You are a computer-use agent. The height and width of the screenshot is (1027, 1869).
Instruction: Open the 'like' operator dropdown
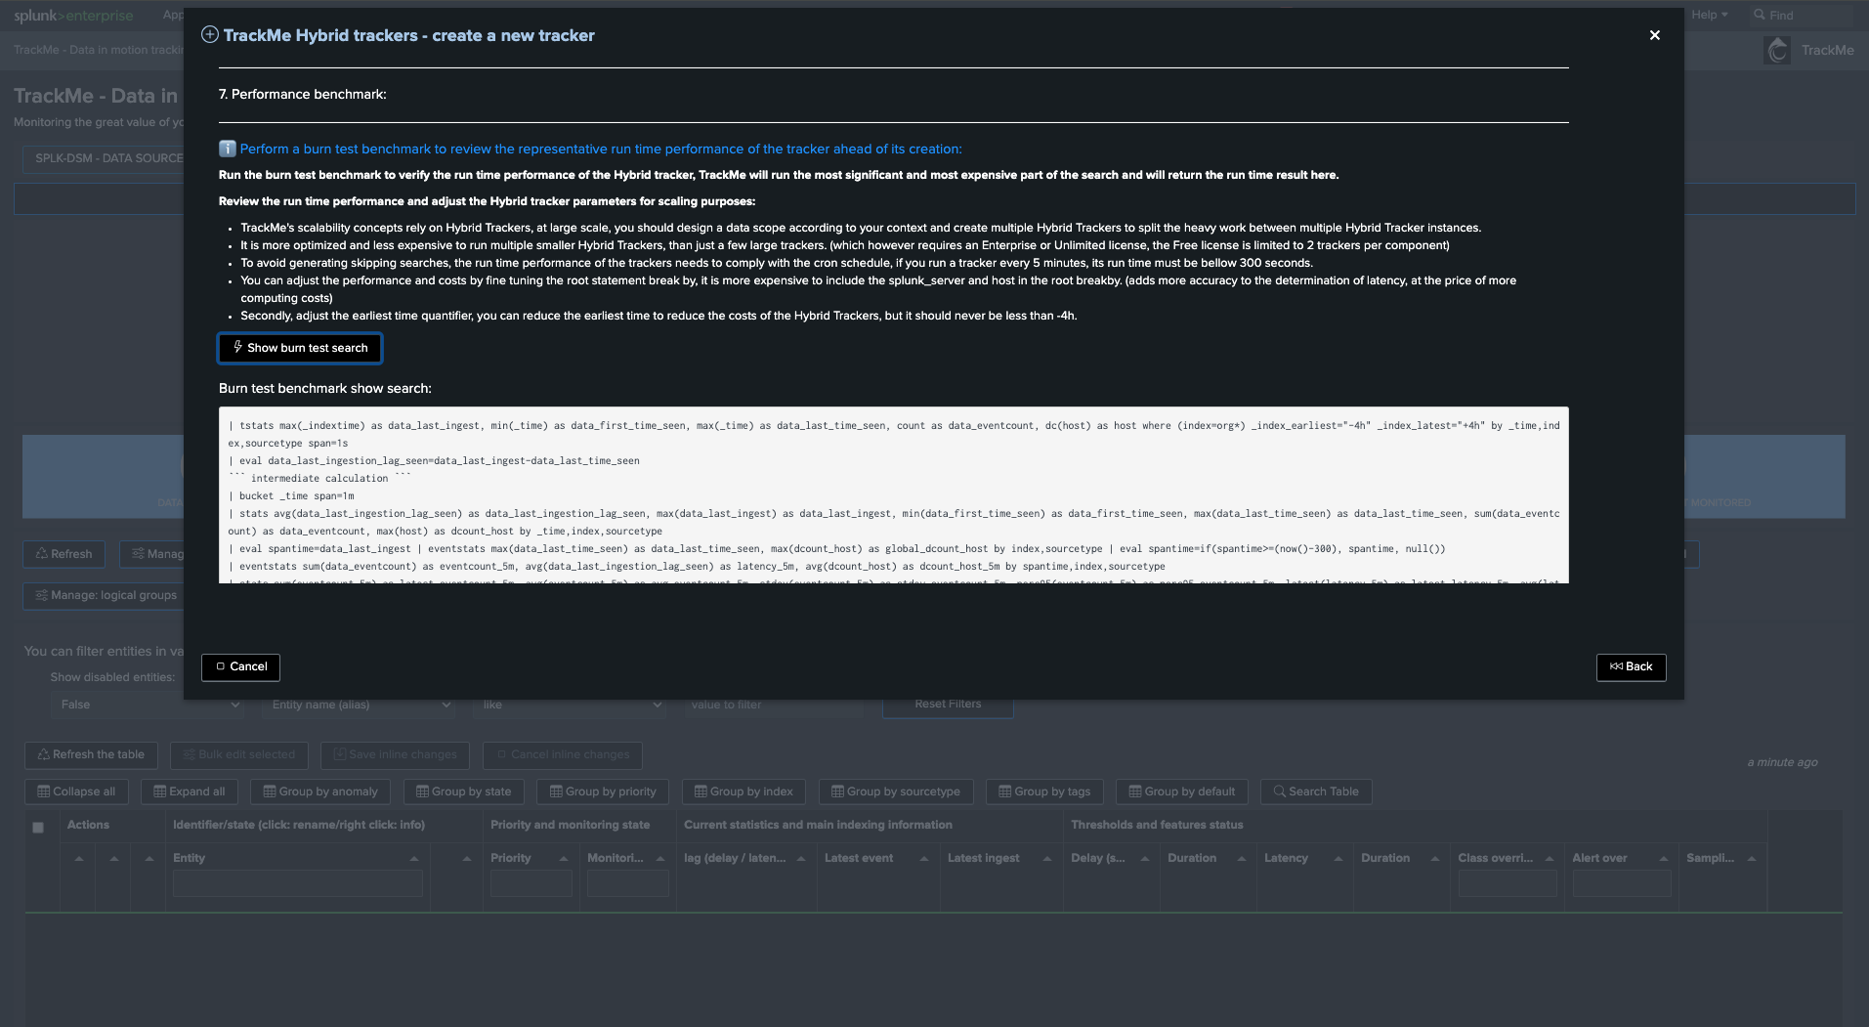click(571, 705)
